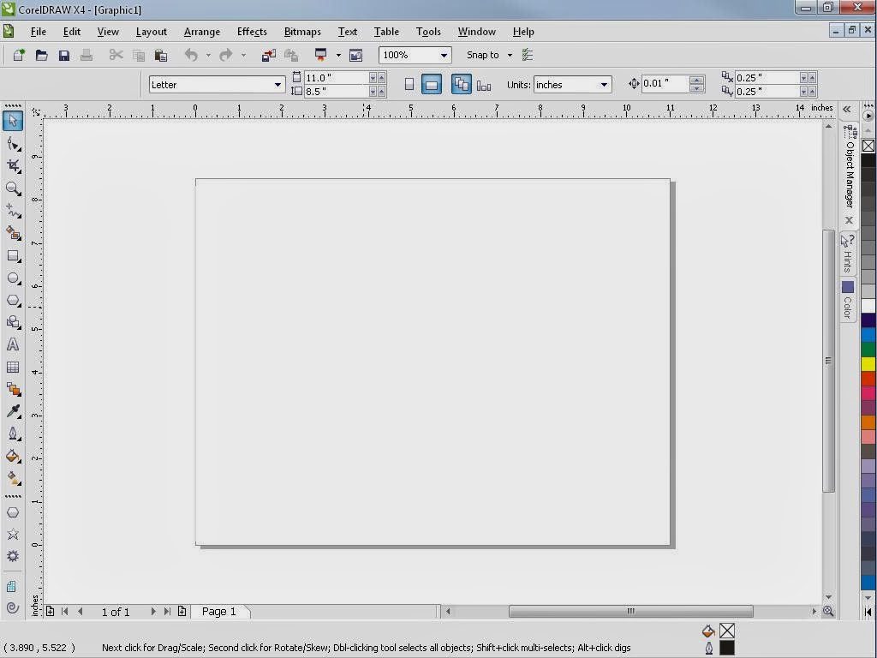The image size is (877, 658).
Task: Select the Rectangle tool
Action: click(x=13, y=256)
